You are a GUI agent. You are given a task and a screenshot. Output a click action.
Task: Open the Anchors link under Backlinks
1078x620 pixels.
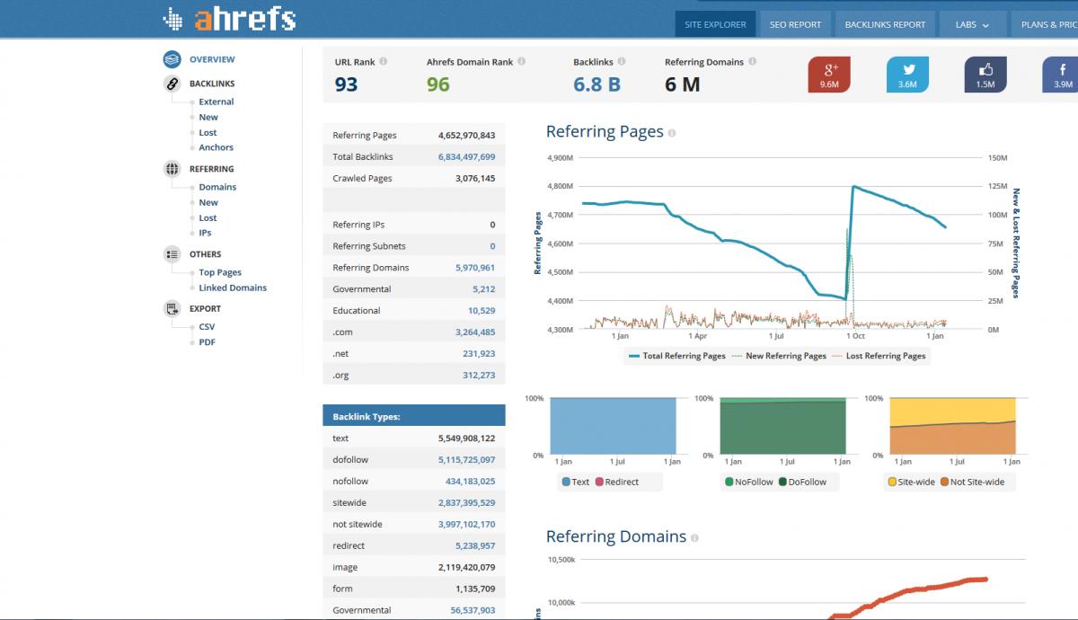(216, 147)
